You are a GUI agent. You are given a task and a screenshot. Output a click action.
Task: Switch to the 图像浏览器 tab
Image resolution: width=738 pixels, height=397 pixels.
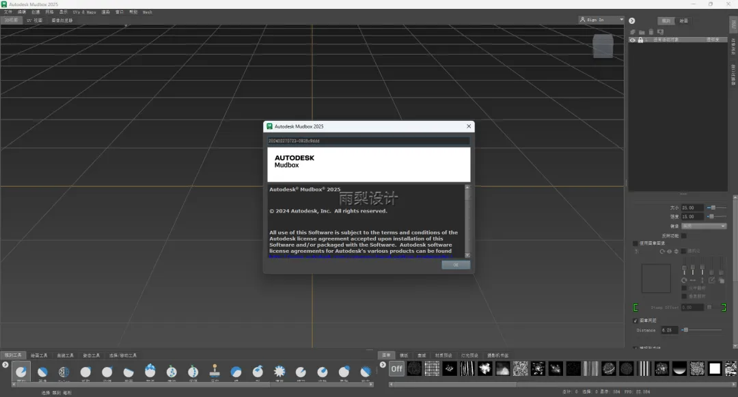[62, 20]
